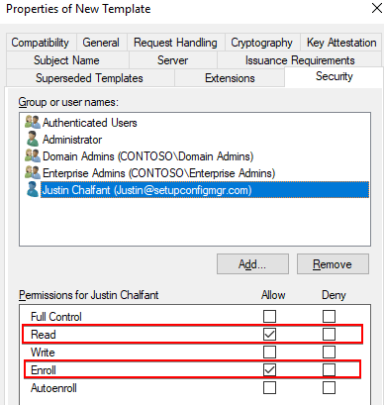Click the Add... button
Viewport: 384px width, 405px height.
tap(252, 264)
